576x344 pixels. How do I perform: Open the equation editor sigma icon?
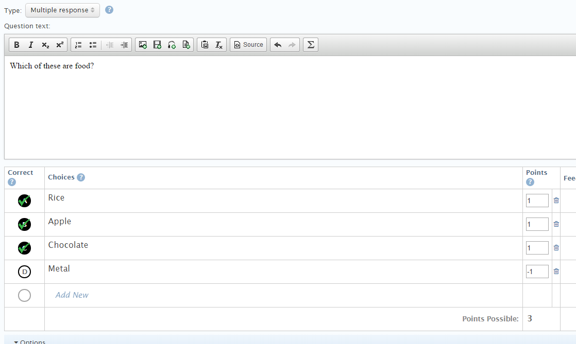[310, 45]
